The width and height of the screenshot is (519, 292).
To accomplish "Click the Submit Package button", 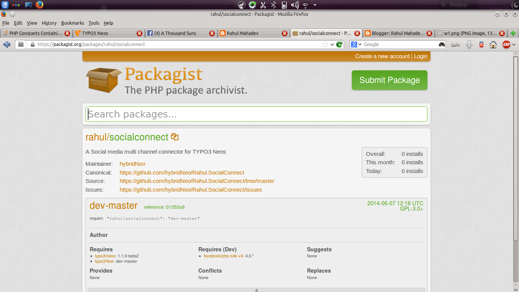I will tap(389, 80).
